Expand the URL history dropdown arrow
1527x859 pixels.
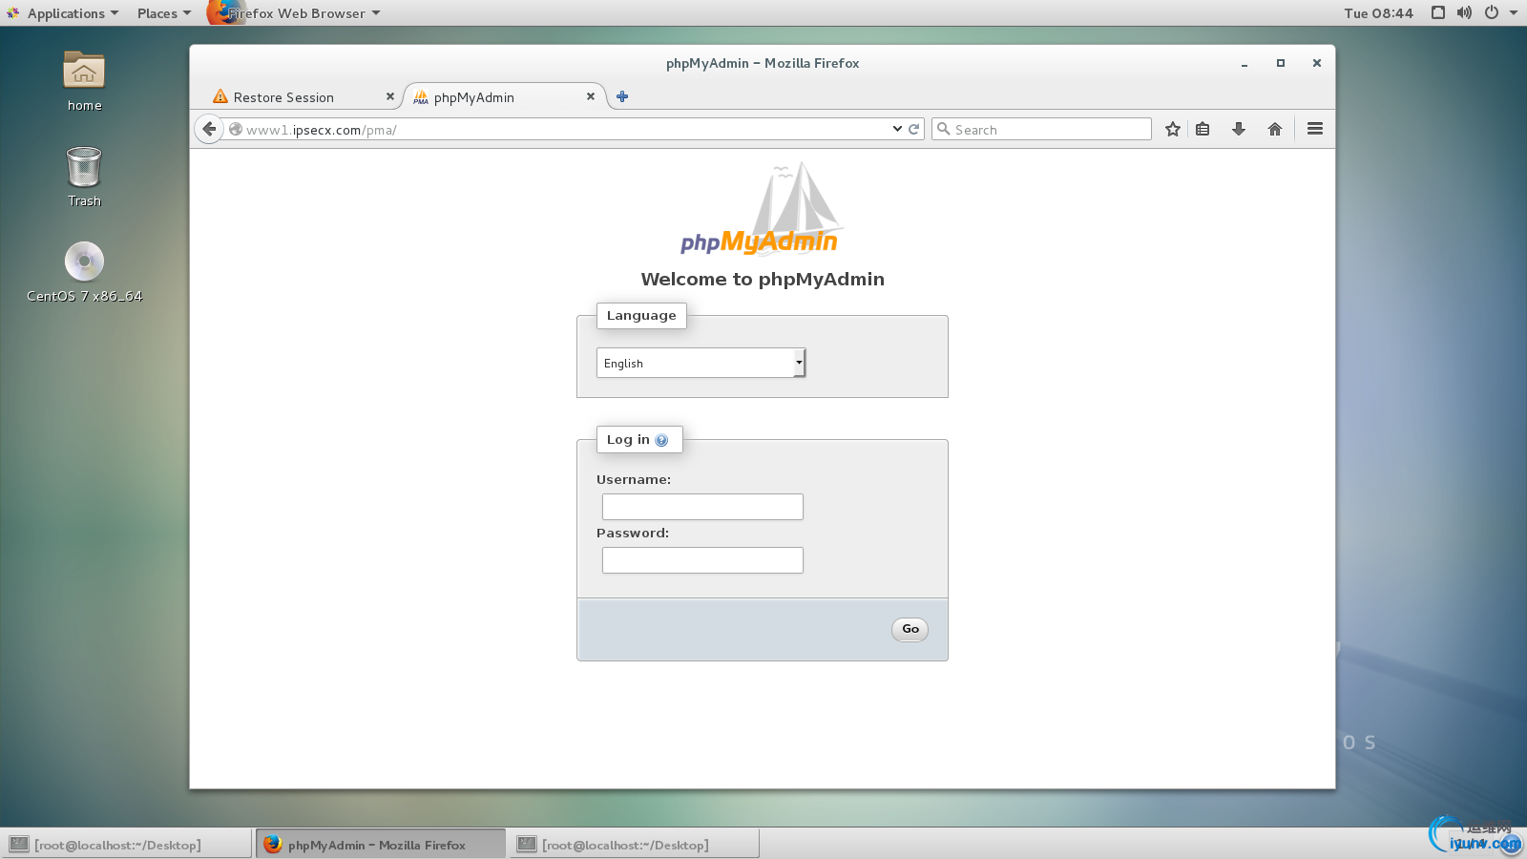[x=897, y=129]
